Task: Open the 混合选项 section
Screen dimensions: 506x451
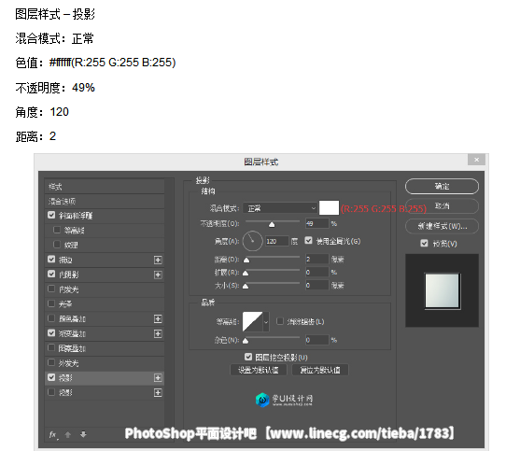Action: (x=105, y=202)
